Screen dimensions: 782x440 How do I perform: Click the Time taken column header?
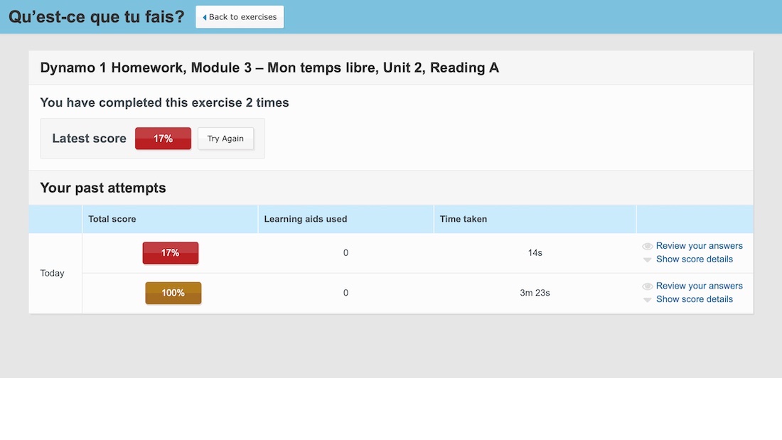click(463, 219)
